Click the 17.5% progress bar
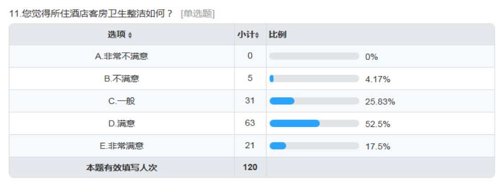 (x=314, y=146)
